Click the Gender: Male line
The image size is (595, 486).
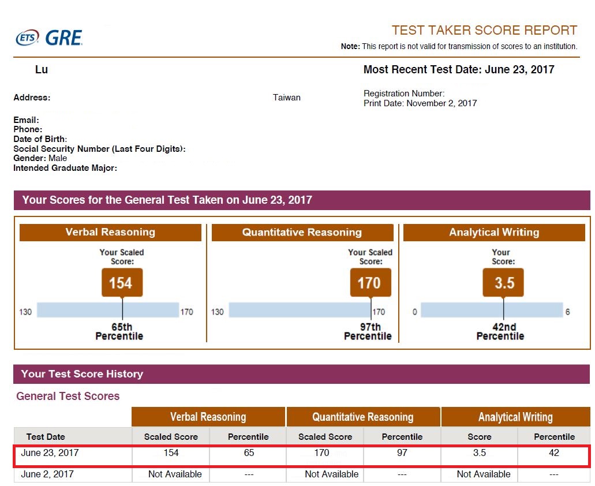40,158
